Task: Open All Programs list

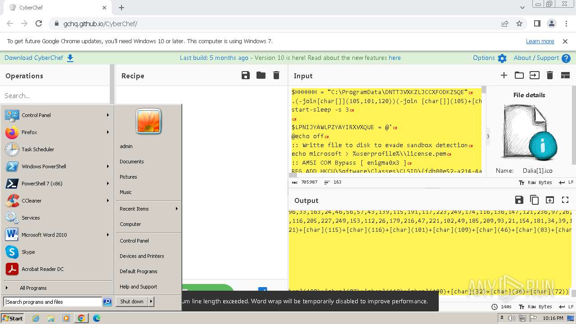Action: (x=57, y=288)
